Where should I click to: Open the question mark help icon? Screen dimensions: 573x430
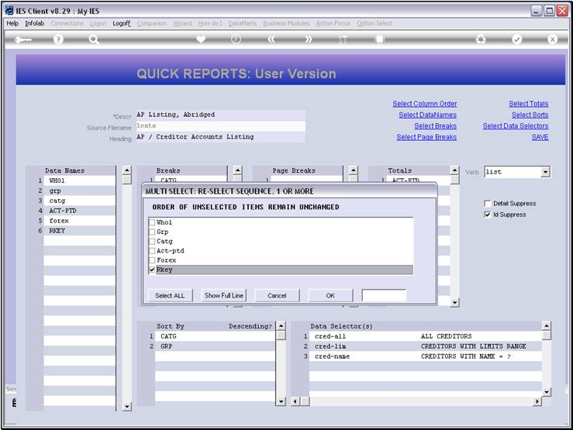[58, 40]
